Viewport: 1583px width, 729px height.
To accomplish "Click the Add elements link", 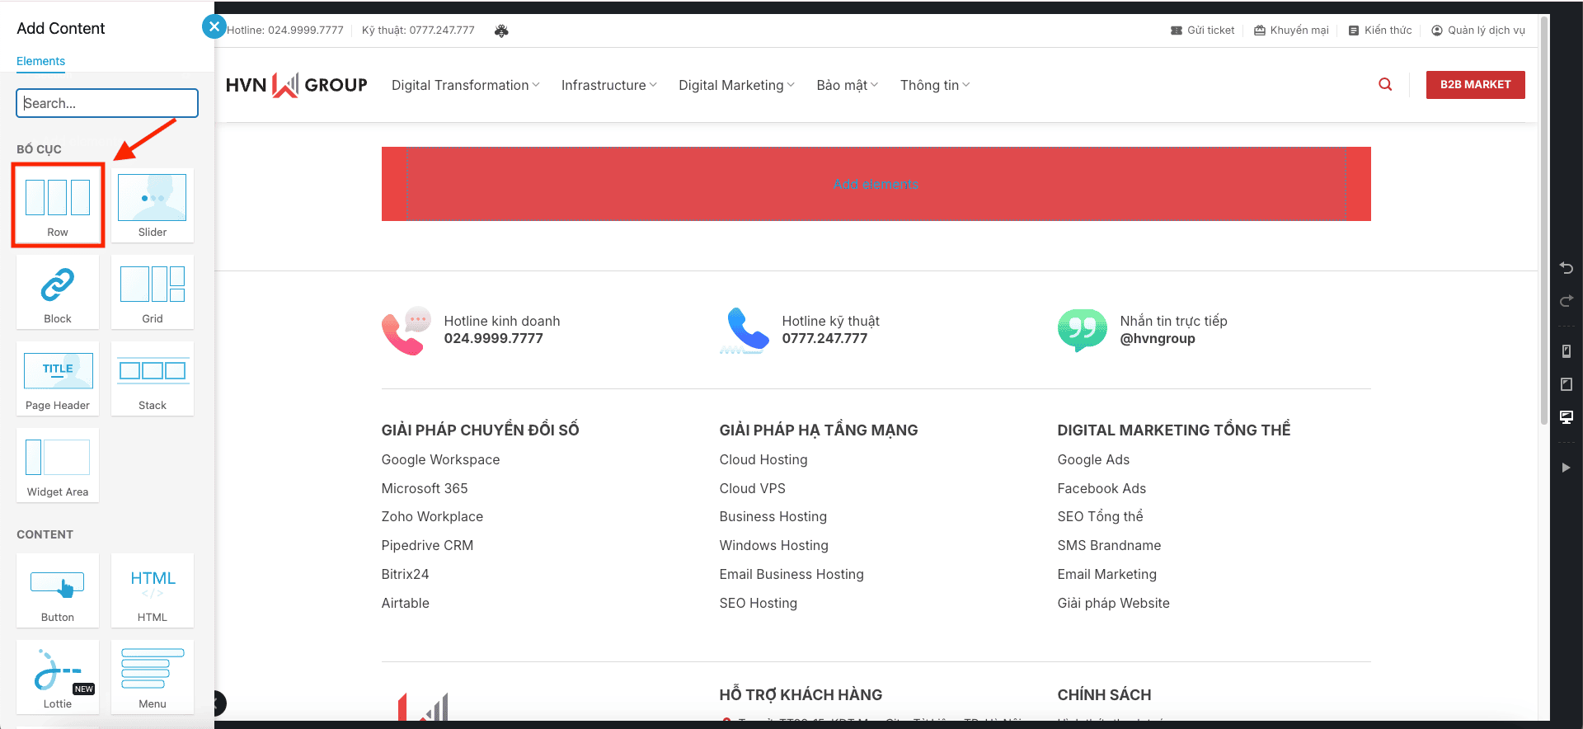I will [x=876, y=184].
